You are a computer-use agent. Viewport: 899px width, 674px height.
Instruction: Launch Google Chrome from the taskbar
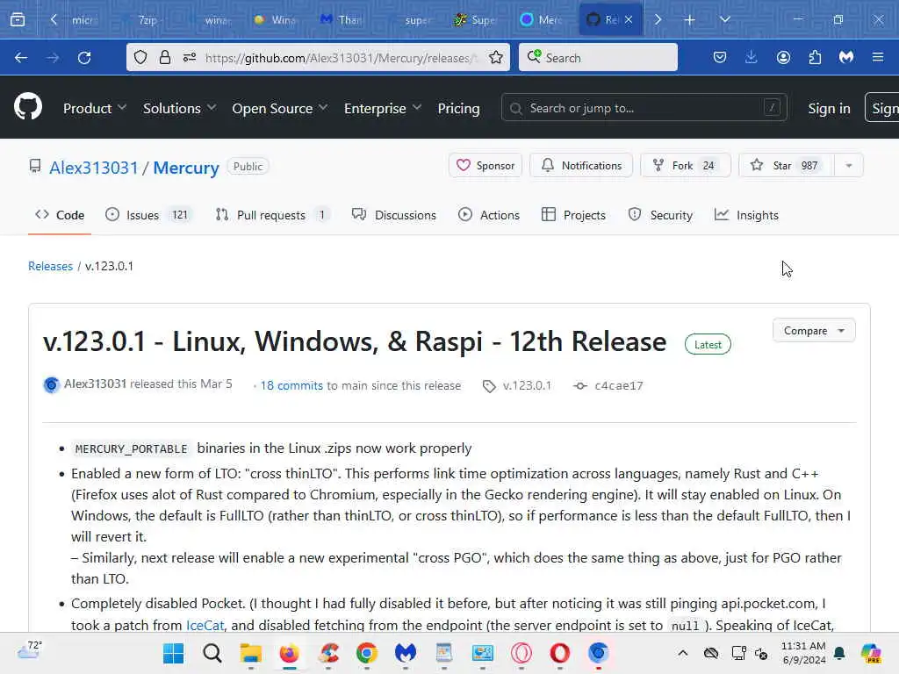366,653
